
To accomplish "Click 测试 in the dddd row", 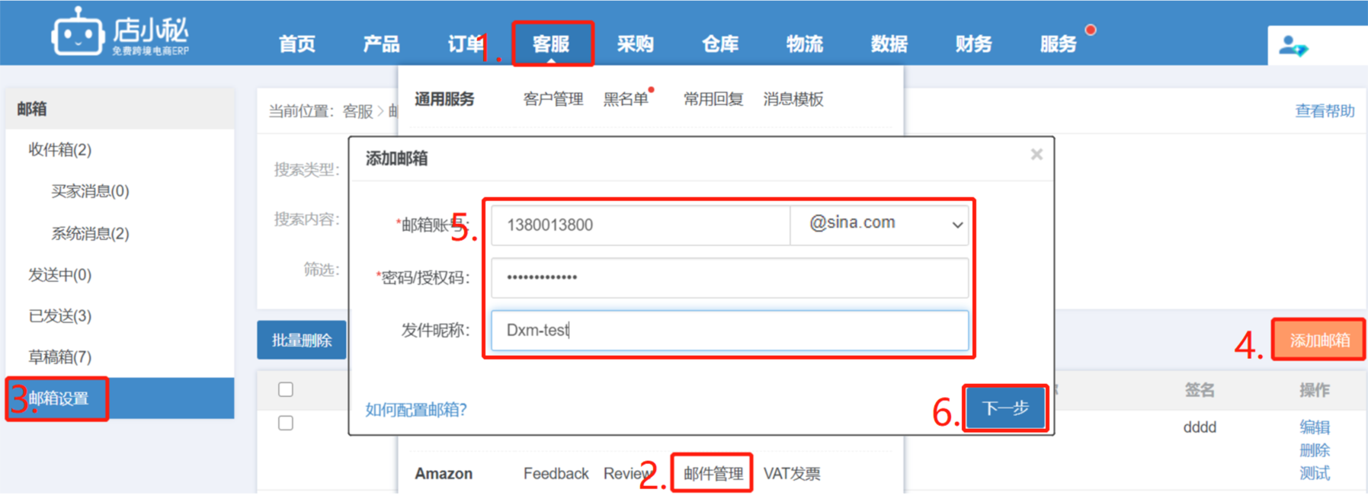I will click(1315, 473).
